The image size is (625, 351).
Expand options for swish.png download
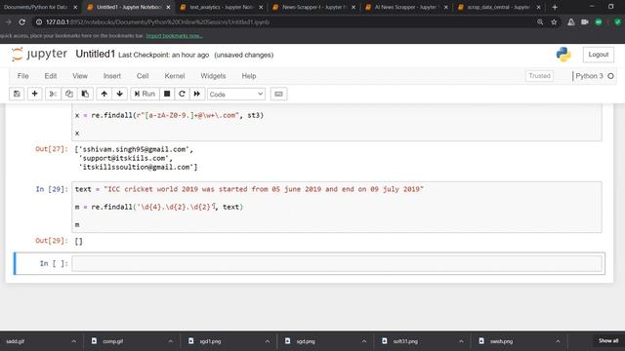click(558, 341)
